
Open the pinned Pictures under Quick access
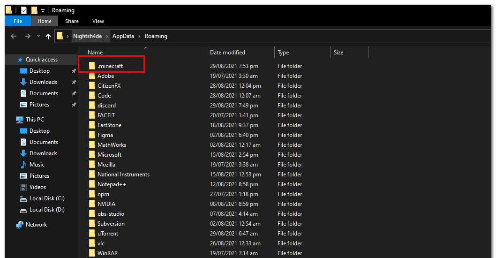pos(39,105)
